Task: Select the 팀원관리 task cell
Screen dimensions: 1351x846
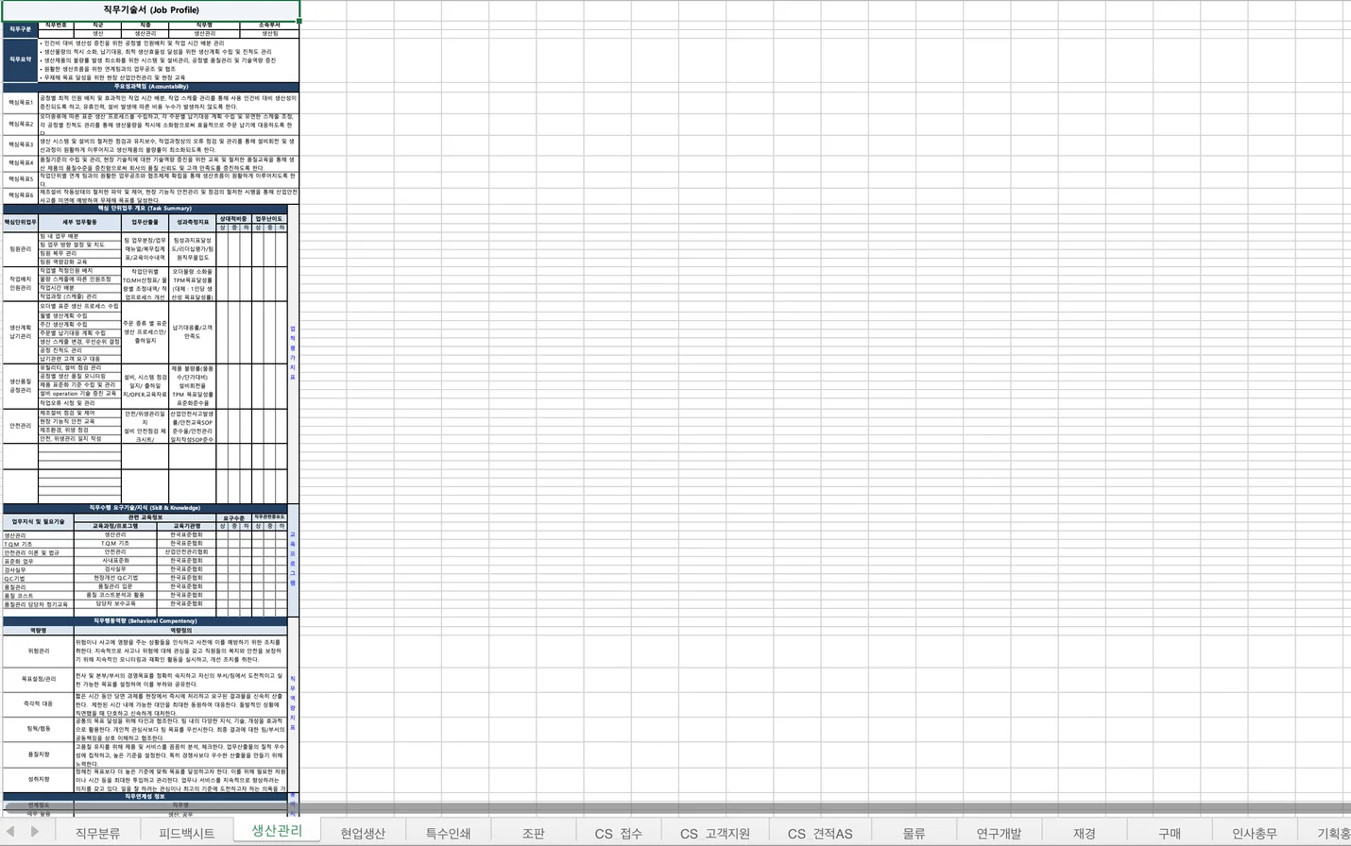Action: click(20, 249)
